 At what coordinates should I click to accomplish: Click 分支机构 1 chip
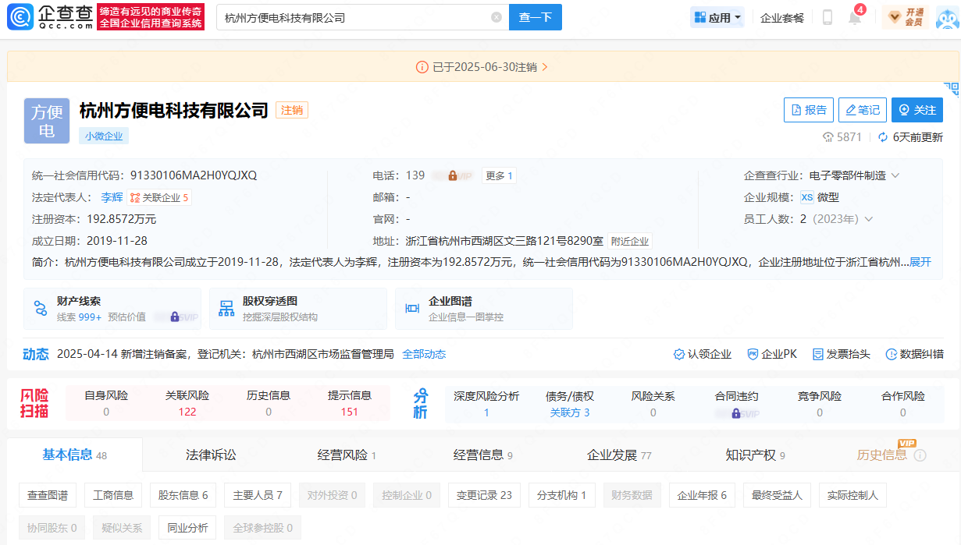coord(562,495)
